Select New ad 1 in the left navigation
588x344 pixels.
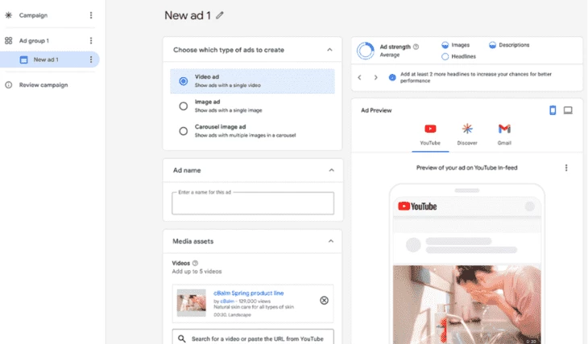[46, 59]
